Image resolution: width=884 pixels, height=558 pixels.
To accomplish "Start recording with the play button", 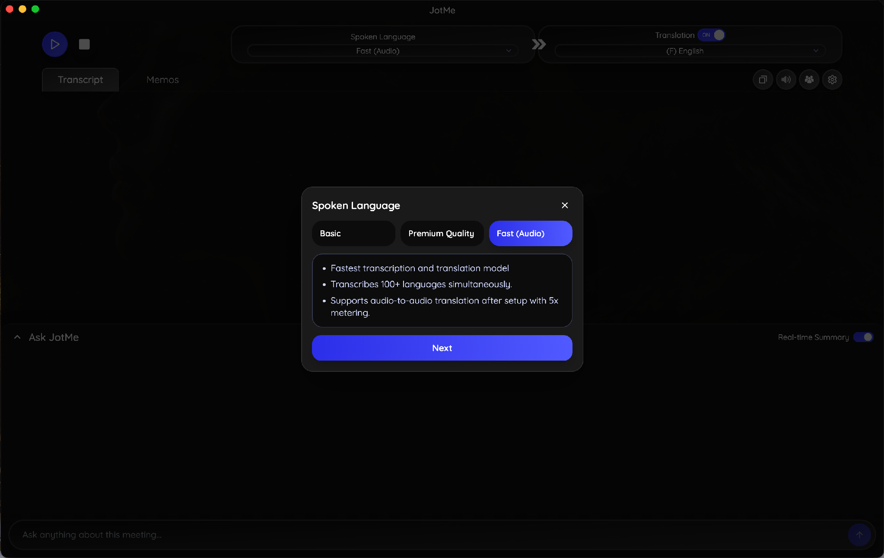I will coord(55,44).
